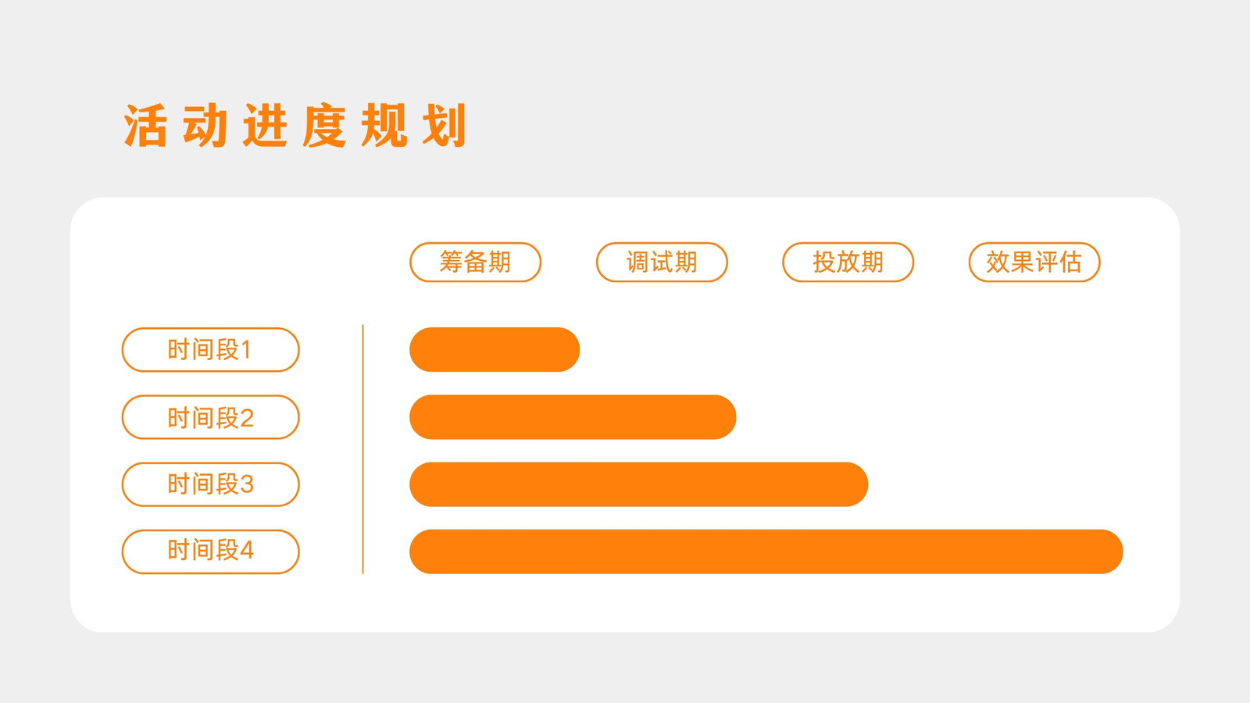Click the title 活动进度规划
The width and height of the screenshot is (1250, 703).
(x=295, y=126)
